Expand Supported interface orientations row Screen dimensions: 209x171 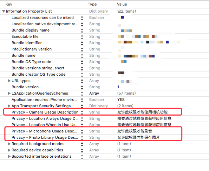click(9, 156)
